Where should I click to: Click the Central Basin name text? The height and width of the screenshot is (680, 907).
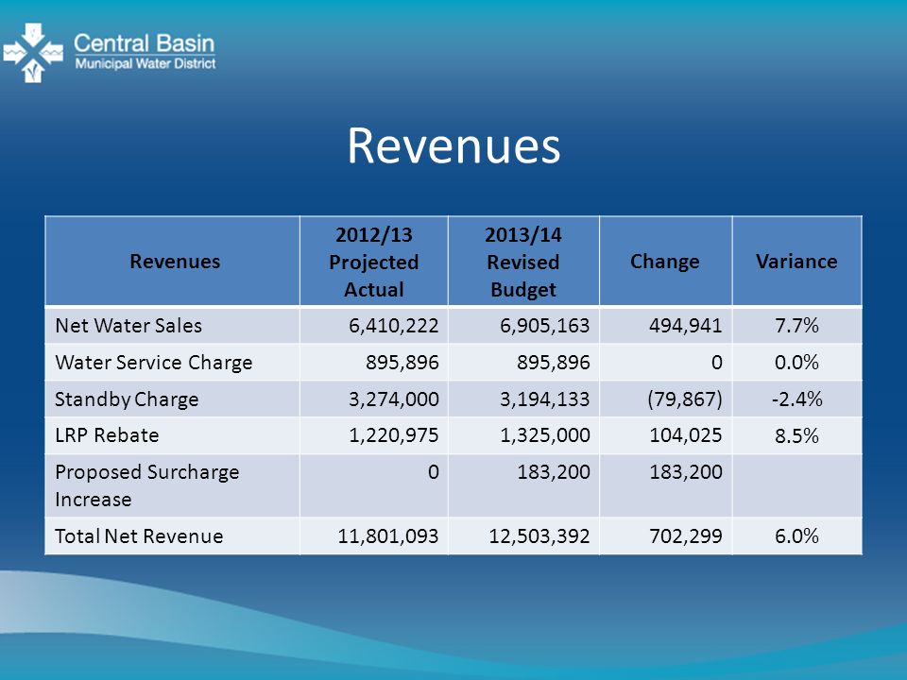click(144, 43)
